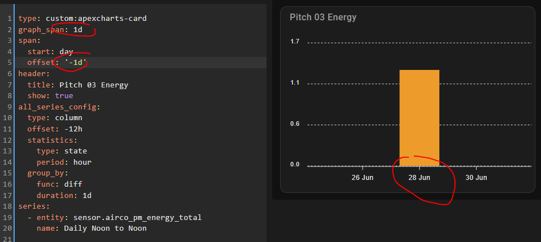The height and width of the screenshot is (242, 541).
Task: Click the 26 Jun x-axis label
Action: coord(362,178)
